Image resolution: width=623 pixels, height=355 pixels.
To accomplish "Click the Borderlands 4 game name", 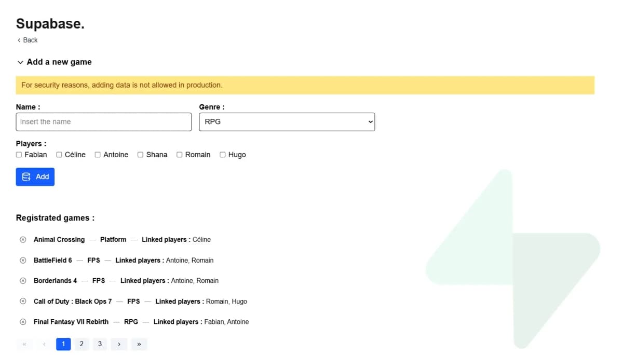I will point(56,281).
